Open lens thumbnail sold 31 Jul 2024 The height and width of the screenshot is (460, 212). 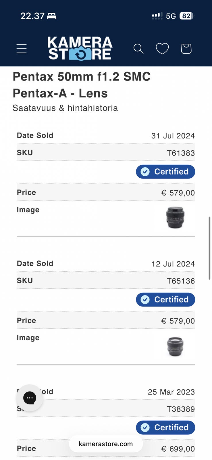tap(175, 218)
